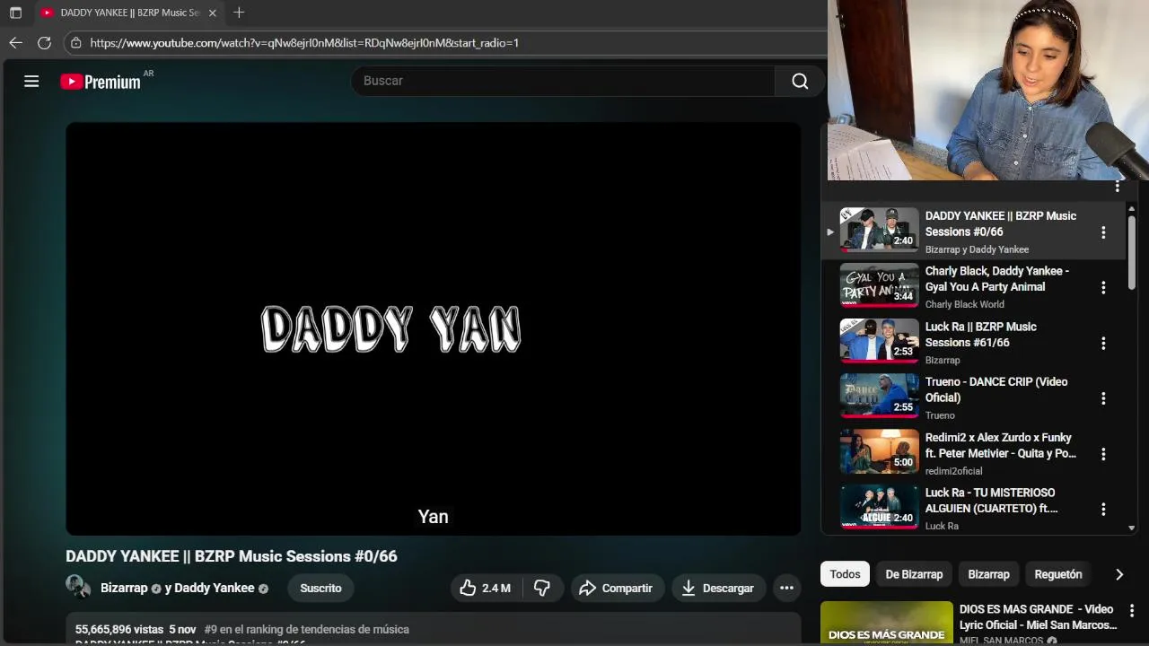The height and width of the screenshot is (646, 1149).
Task: Click the 55,665,896 vistas text
Action: (x=119, y=629)
